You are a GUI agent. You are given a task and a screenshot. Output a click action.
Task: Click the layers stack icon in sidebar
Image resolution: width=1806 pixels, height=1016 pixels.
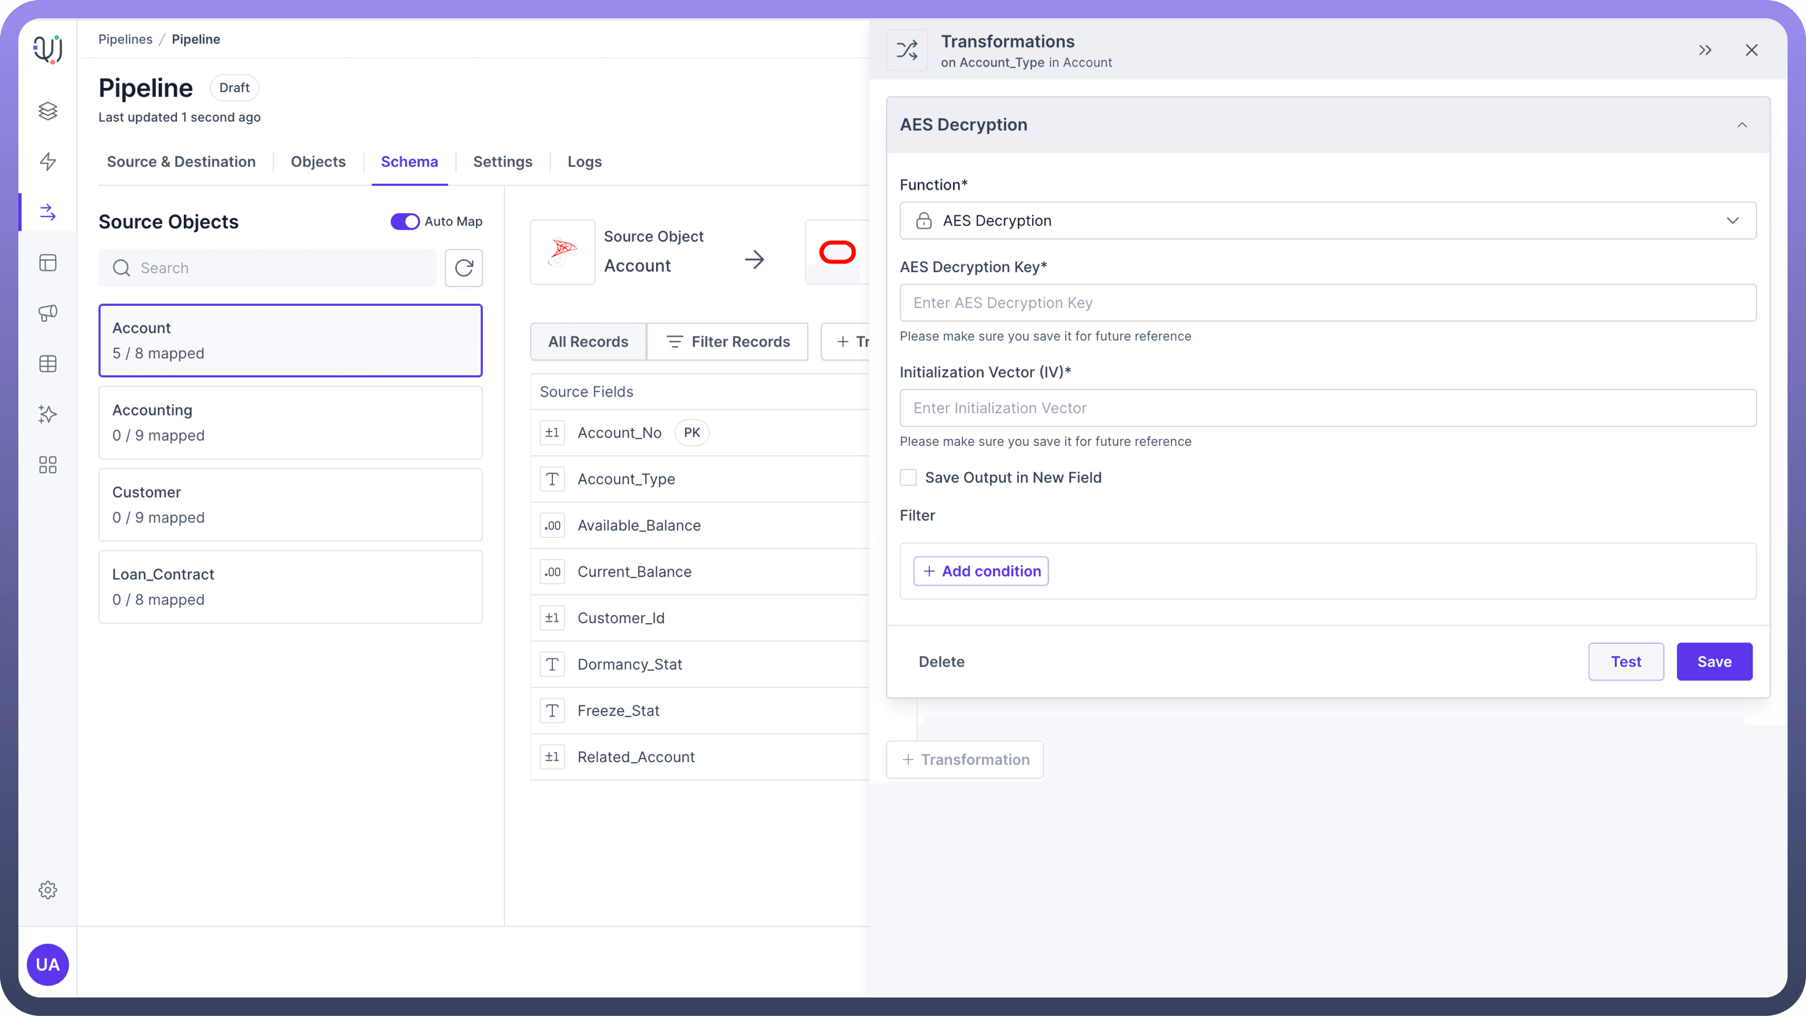47,111
